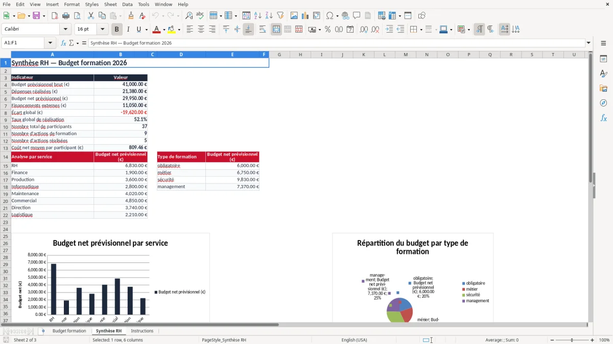Image resolution: width=613 pixels, height=344 pixels.
Task: Open sidebar Gallery panel
Action: click(603, 88)
